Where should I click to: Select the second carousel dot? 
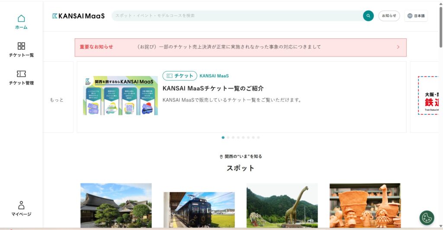pos(228,138)
